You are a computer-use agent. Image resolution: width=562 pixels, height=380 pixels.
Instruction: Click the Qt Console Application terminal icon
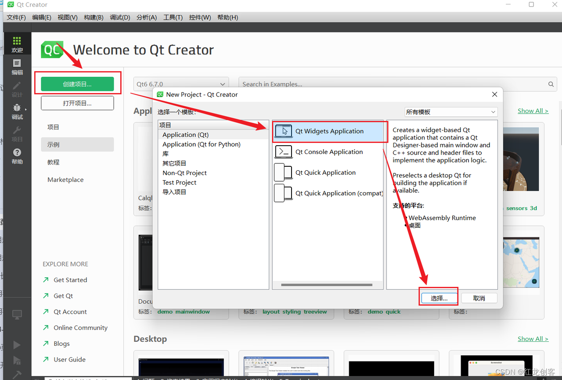tap(284, 152)
